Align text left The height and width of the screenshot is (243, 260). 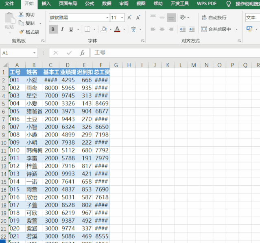pos(153,29)
